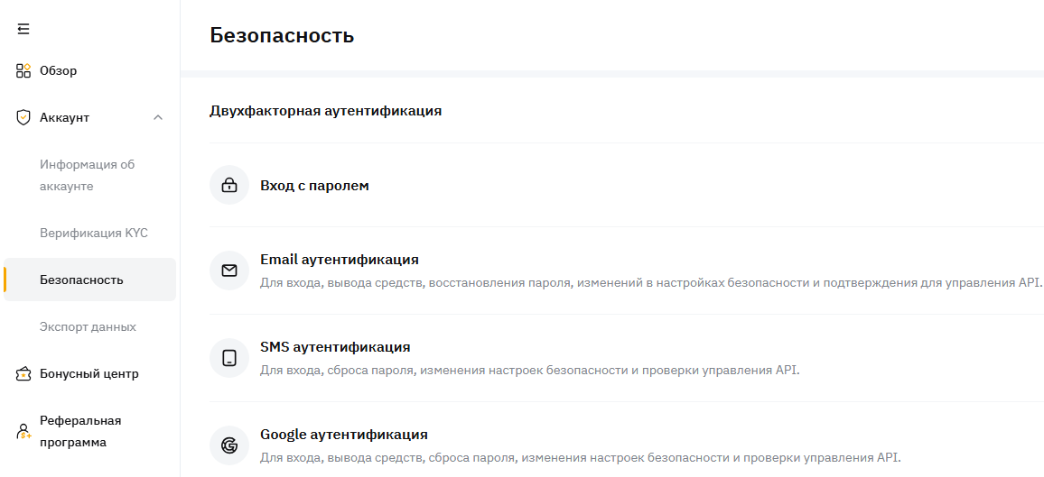Select the Безопасность sidebar item
This screenshot has width=1044, height=477.
click(81, 280)
